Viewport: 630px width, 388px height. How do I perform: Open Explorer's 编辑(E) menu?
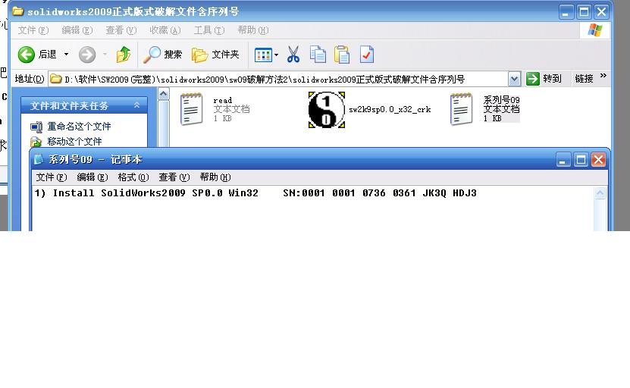tap(77, 30)
